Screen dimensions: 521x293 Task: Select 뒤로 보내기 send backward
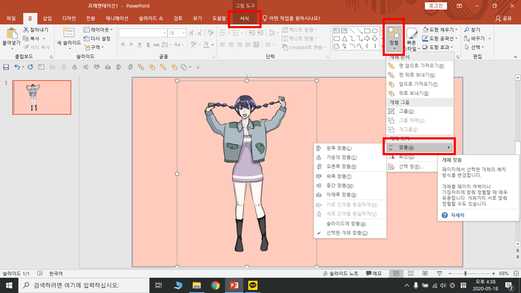420,93
